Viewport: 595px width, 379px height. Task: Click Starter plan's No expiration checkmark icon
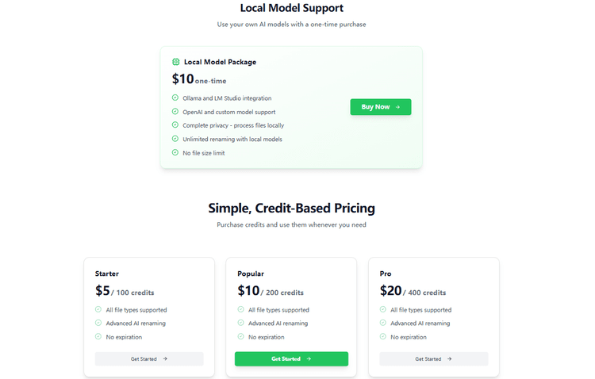click(x=98, y=337)
